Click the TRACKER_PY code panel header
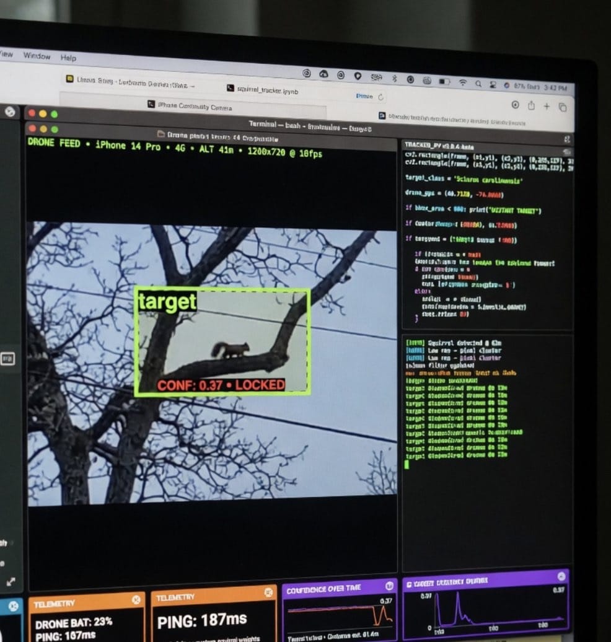 point(439,146)
